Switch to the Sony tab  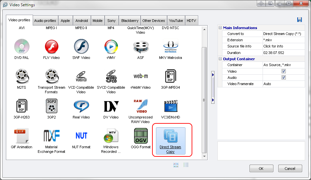[112, 21]
